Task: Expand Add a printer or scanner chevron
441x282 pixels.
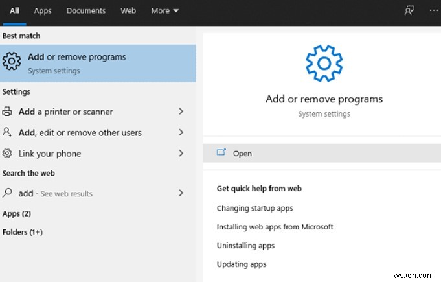Action: pyautogui.click(x=181, y=112)
